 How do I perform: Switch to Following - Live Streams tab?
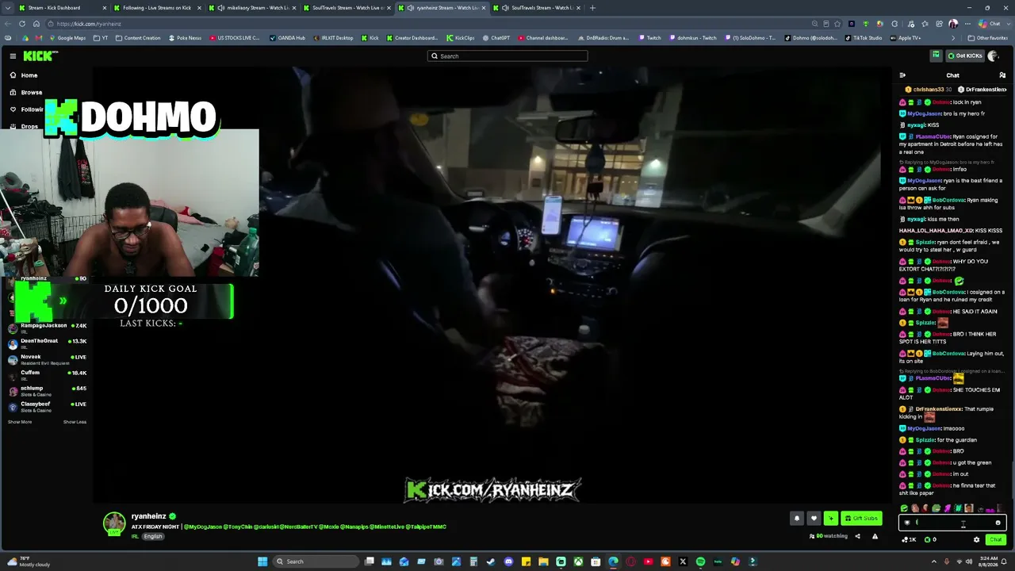157,8
